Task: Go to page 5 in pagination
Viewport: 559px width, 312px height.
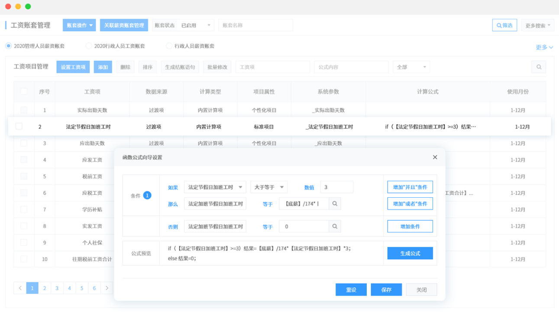Action: [82, 288]
